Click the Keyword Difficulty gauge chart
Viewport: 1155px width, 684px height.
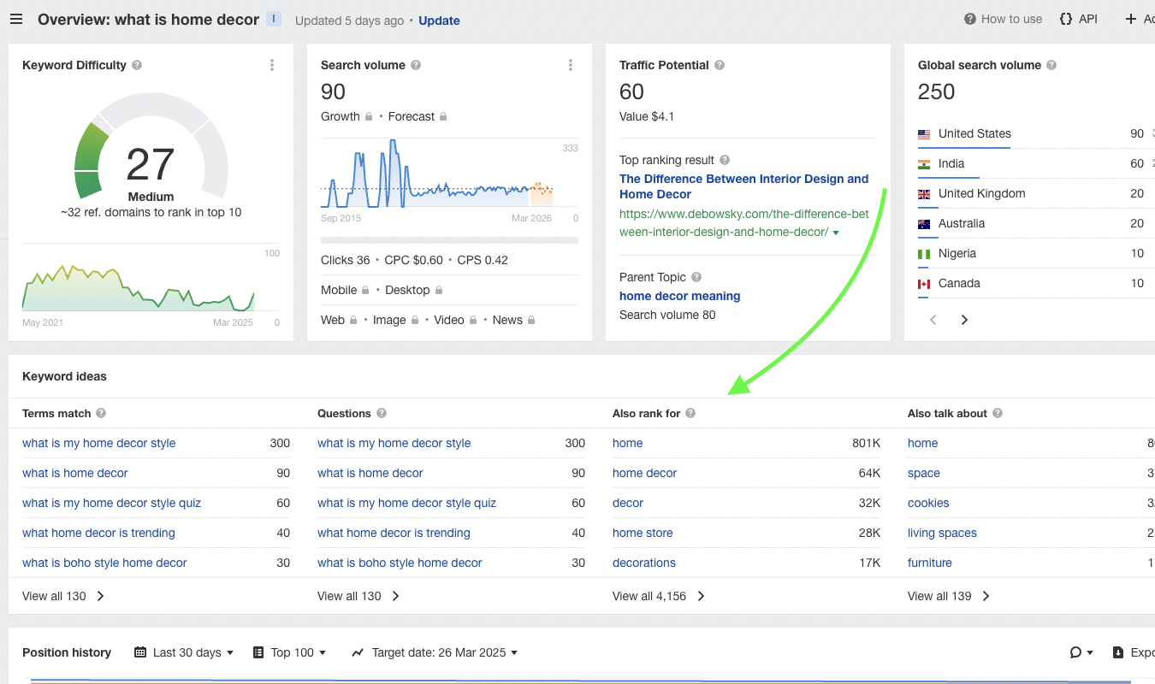pos(151,145)
